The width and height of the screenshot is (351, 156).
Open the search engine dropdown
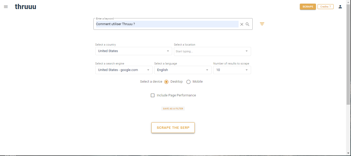coord(124,70)
